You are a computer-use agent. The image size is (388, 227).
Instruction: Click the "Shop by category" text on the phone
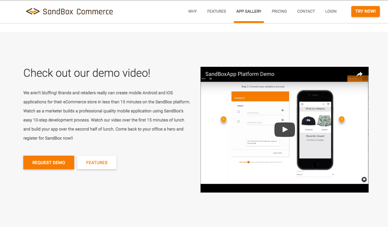[315, 109]
